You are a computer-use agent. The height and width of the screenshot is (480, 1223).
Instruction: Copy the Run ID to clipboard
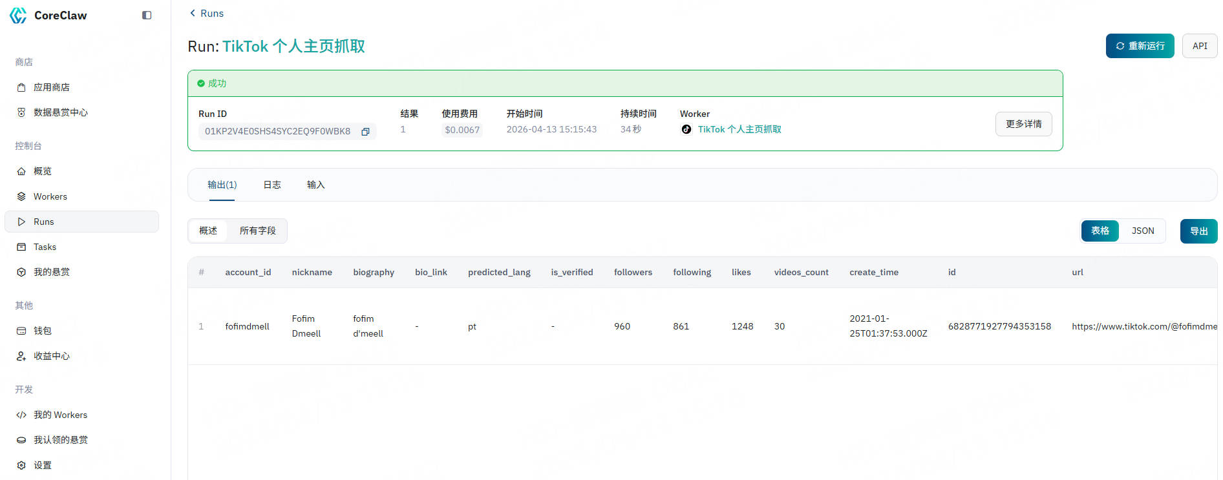pos(365,132)
